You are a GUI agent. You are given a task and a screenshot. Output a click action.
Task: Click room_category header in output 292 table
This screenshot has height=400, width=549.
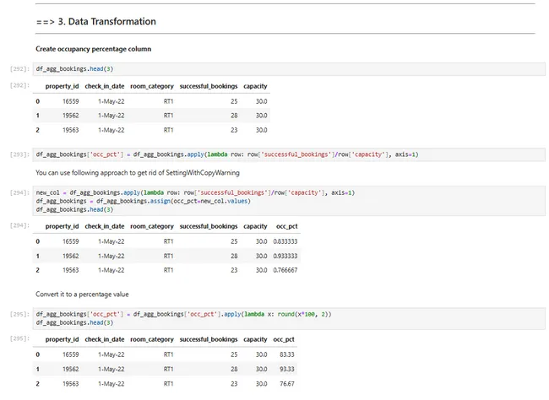[152, 86]
